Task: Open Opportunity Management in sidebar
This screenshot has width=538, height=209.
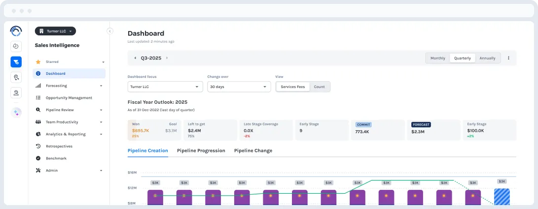Action: click(x=69, y=98)
